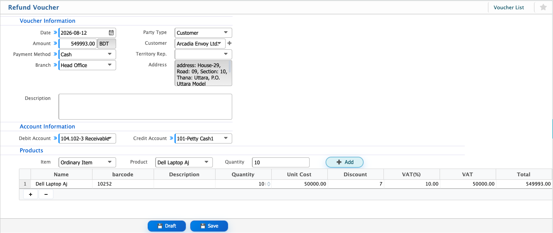The height and width of the screenshot is (233, 553).
Task: Open Branch dropdown showing Head Office
Action: click(87, 65)
